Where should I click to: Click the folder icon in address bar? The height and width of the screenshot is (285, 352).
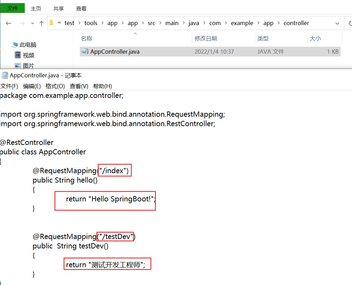click(51, 23)
